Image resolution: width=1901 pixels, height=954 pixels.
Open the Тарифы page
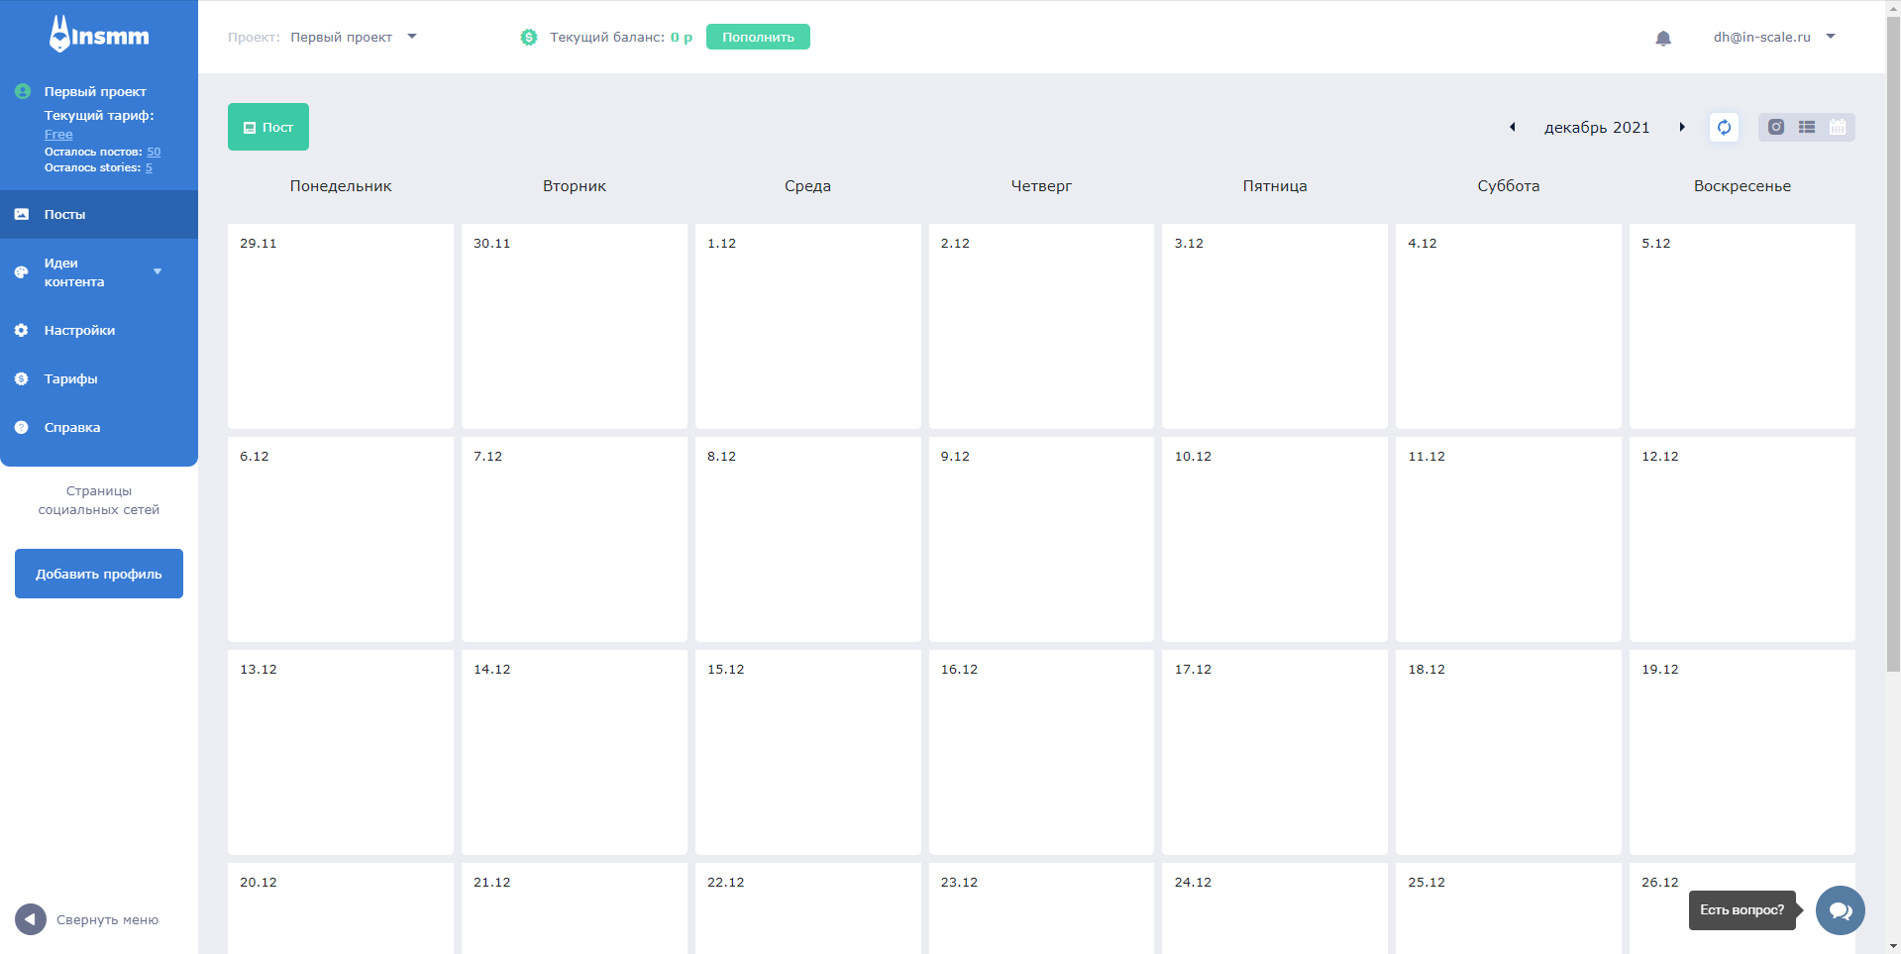click(99, 378)
